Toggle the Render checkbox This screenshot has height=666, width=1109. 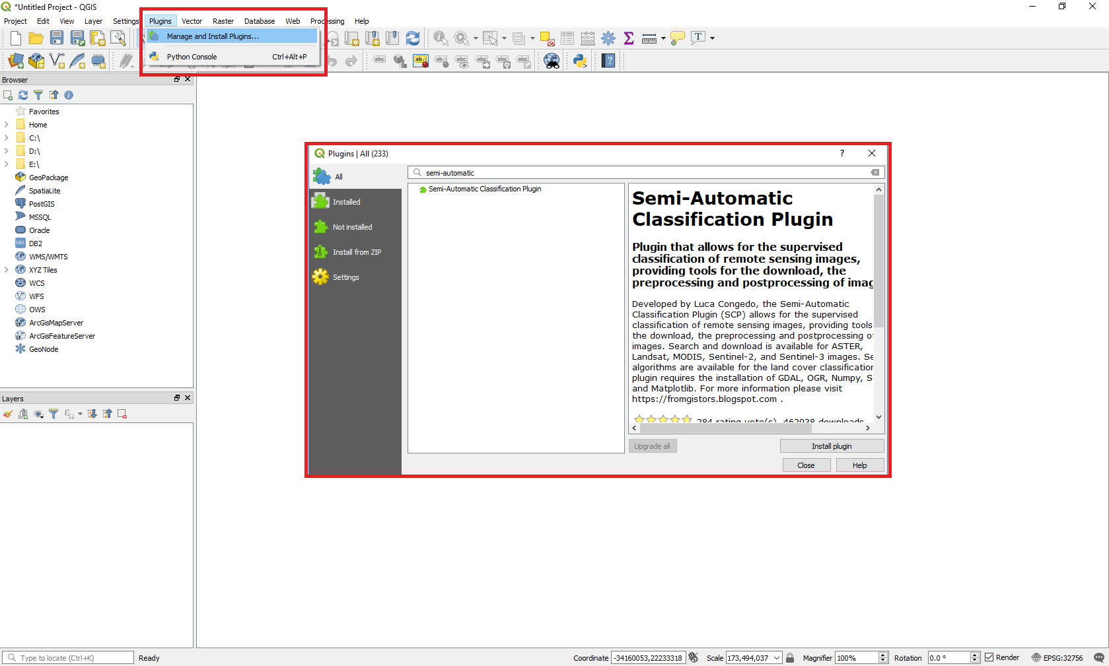(x=989, y=657)
